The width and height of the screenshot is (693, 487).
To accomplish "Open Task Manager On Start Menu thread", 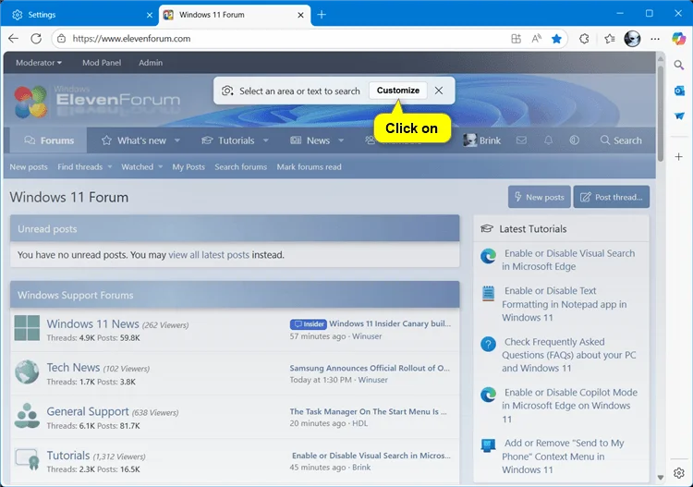I will 368,411.
